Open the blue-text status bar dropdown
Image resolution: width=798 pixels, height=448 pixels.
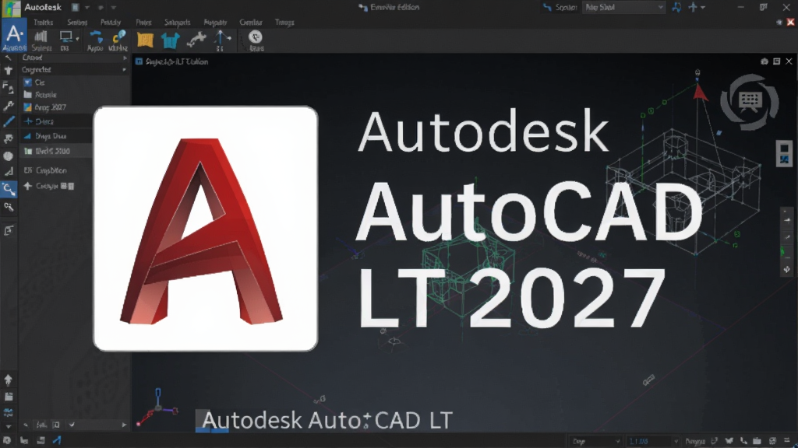[654, 442]
